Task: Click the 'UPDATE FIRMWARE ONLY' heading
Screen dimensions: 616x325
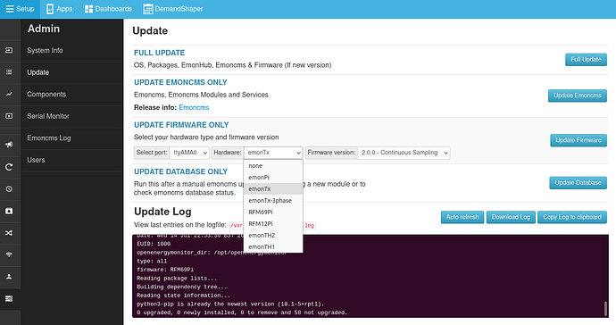Action: tap(181, 125)
